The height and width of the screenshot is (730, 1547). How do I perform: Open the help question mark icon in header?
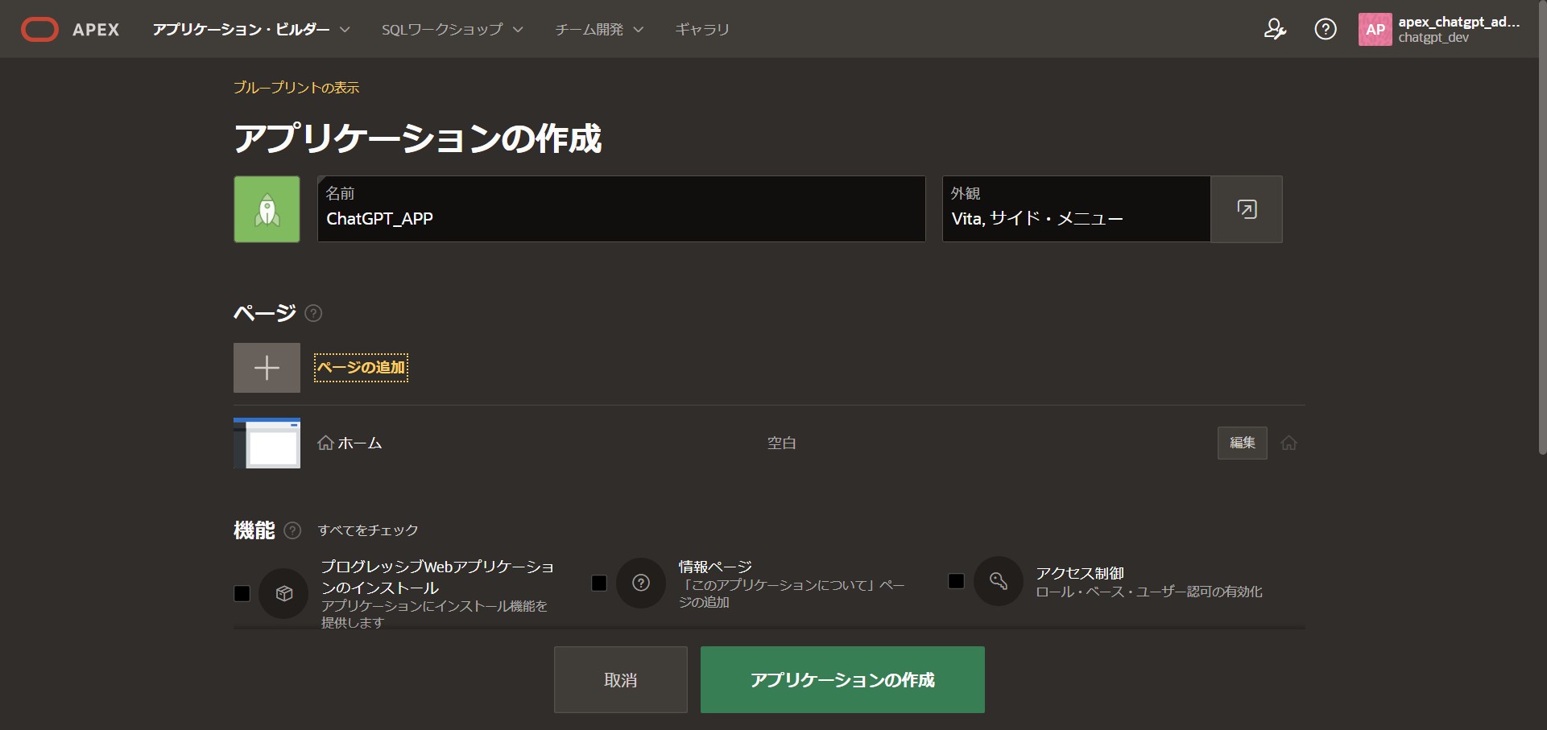point(1326,30)
